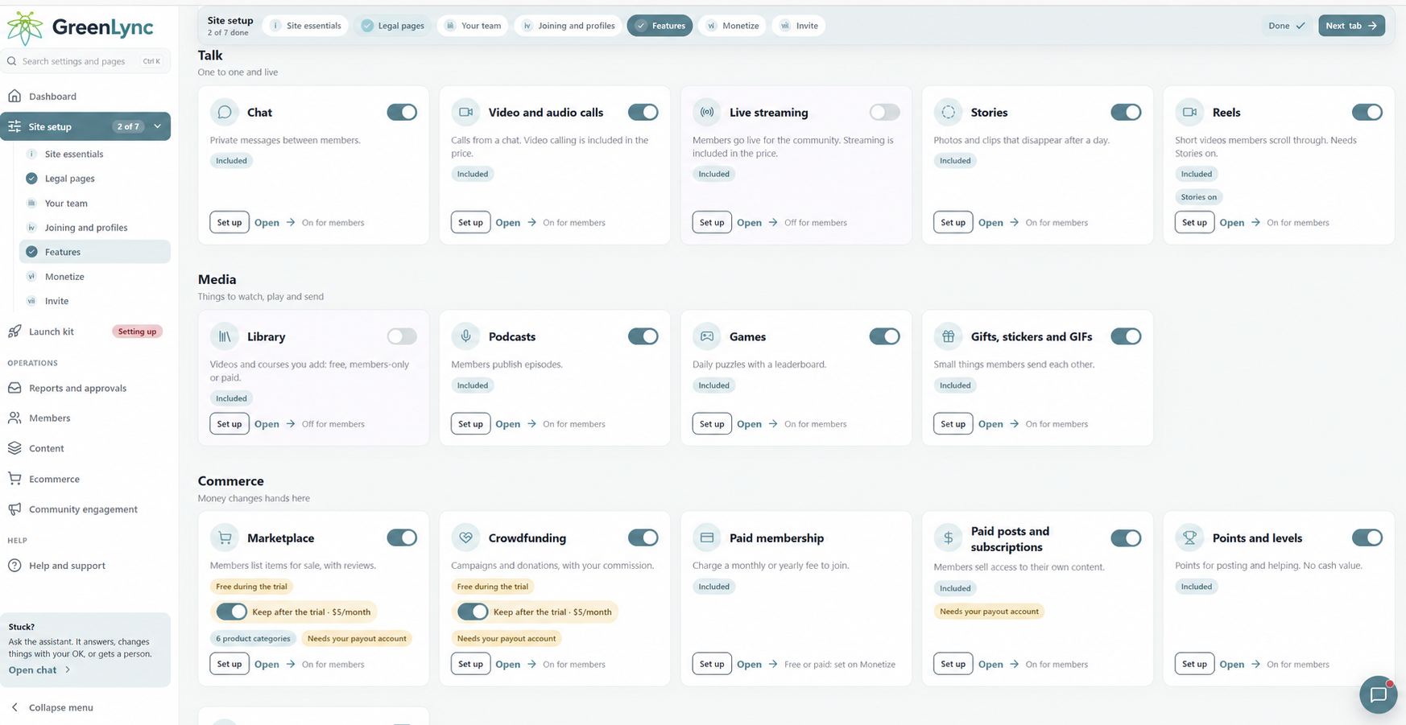
Task: Click the Marketplace shopping cart icon
Action: 225,538
